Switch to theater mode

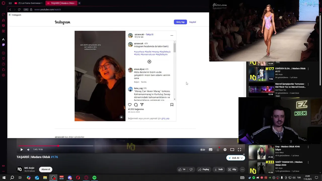pyautogui.click(x=232, y=150)
